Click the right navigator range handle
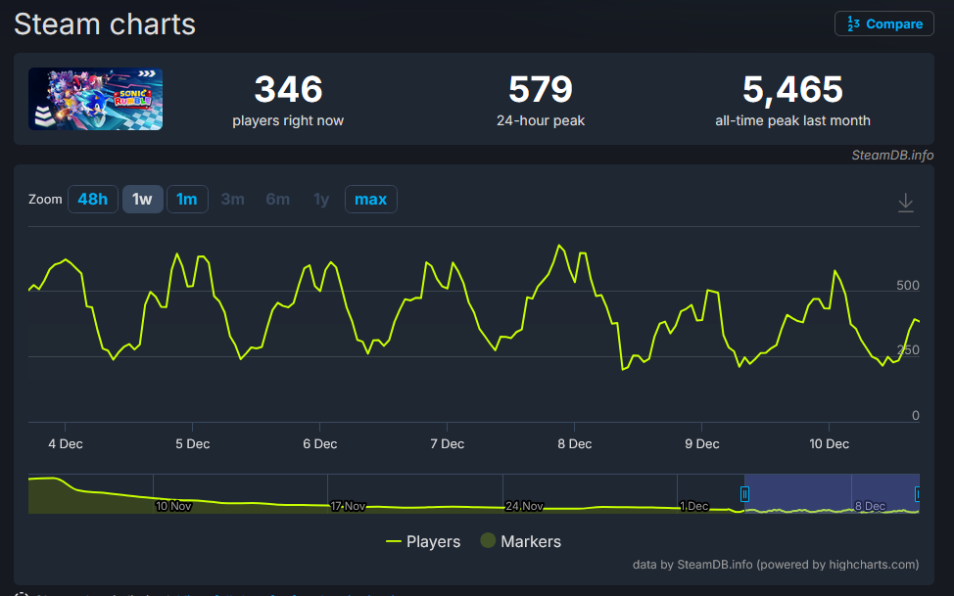 [918, 494]
